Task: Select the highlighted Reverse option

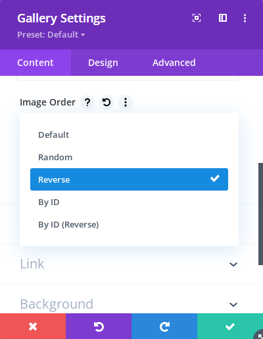Action: coord(129,179)
